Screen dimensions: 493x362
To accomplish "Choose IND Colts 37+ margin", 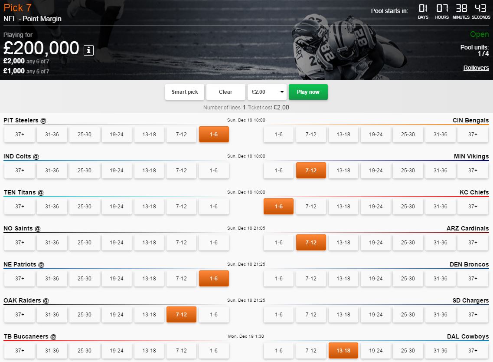I will click(20, 171).
